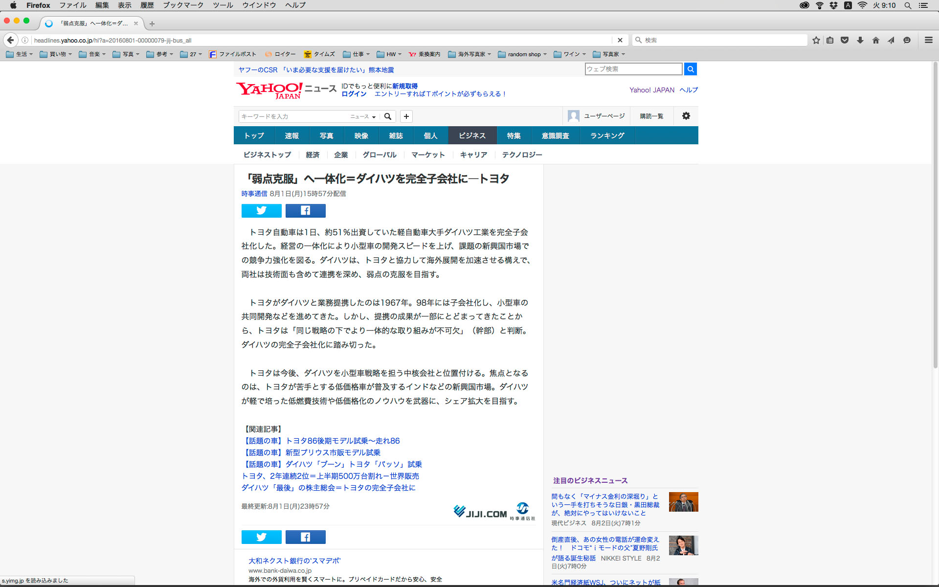
Task: Click the Firefox bookmark star icon
Action: pos(816,40)
